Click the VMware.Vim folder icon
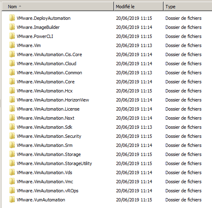 (x=12, y=45)
